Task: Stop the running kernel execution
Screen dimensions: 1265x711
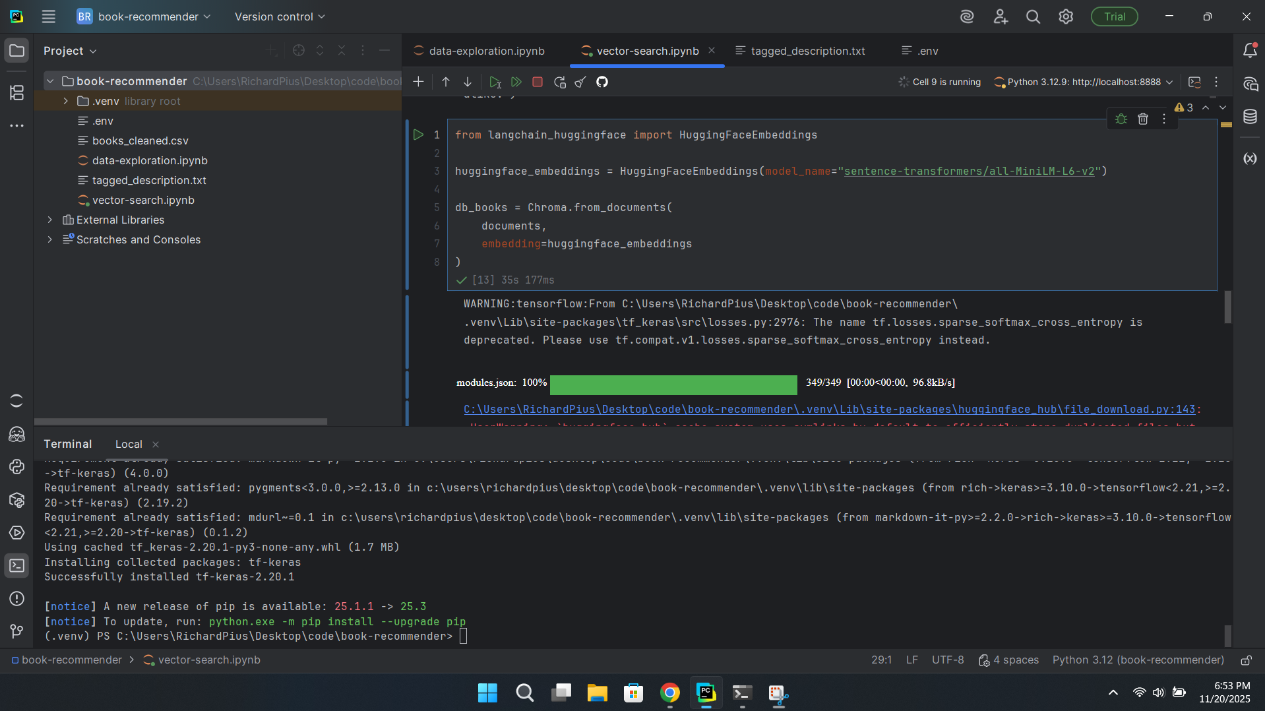Action: [538, 82]
